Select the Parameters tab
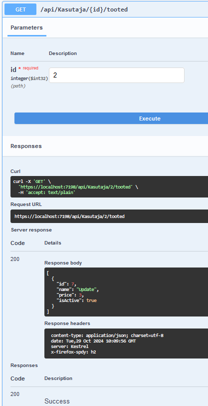Viewport: 208px width, 406px height. pyautogui.click(x=26, y=27)
